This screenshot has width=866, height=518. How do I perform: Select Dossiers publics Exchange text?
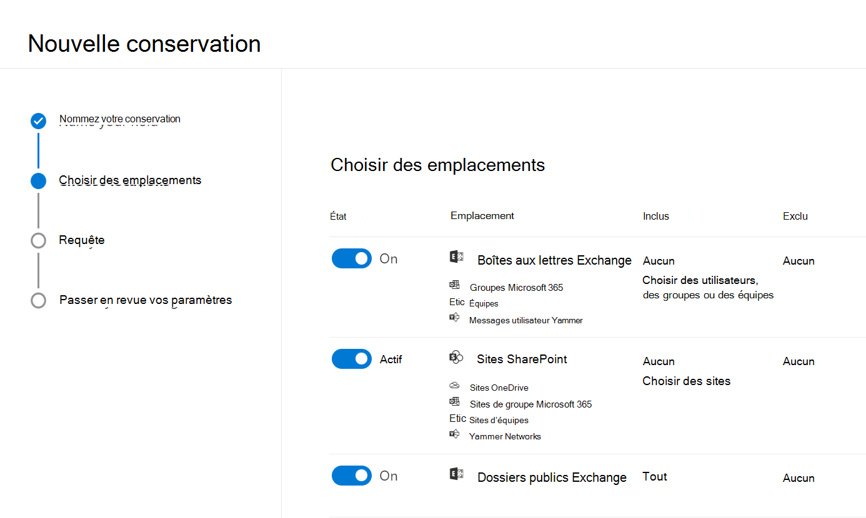point(552,477)
